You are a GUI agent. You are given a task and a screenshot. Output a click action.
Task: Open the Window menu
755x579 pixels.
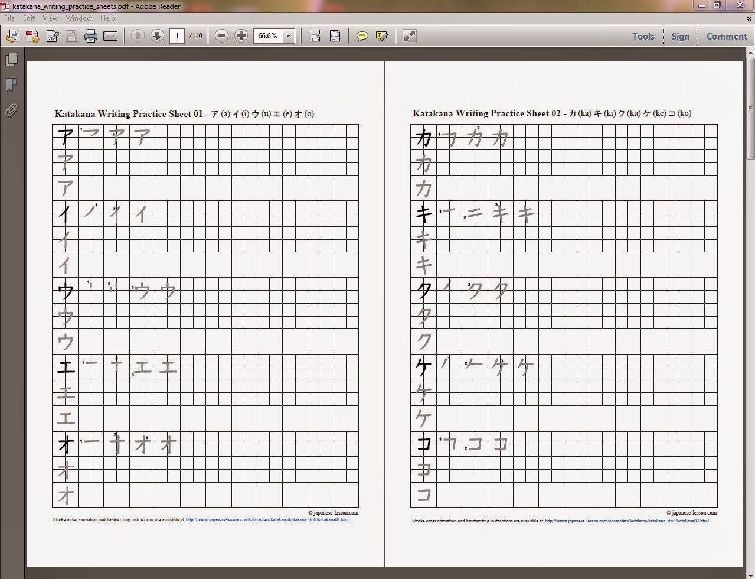pos(79,18)
